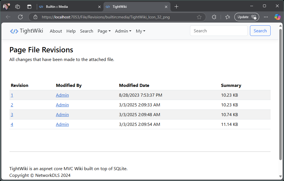This screenshot has width=284, height=181.
Task: Click the TightWiki brand name text
Action: coord(32,31)
